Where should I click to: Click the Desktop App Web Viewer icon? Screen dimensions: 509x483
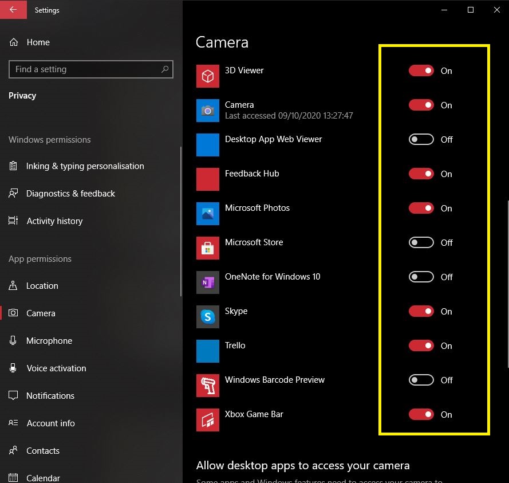[x=208, y=145]
